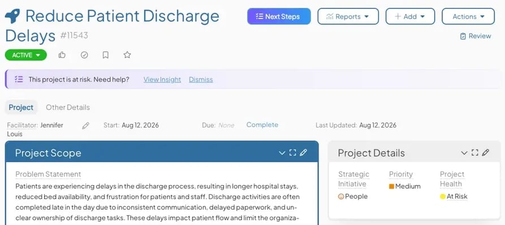The image size is (505, 225).
Task: Click the Next Steps button
Action: coord(279,16)
